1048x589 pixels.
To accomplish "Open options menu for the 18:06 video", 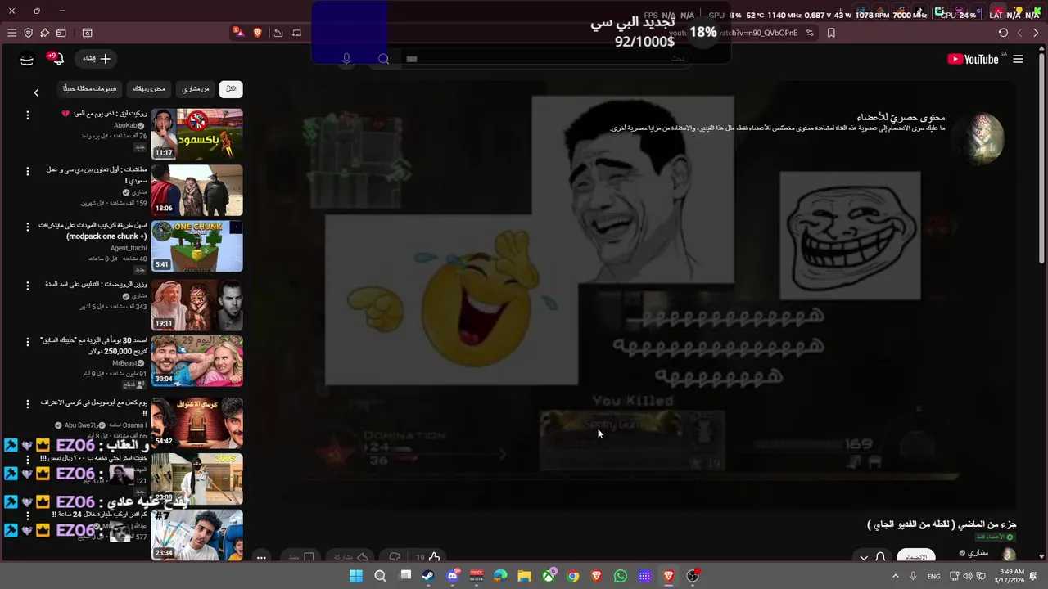I will tap(27, 171).
